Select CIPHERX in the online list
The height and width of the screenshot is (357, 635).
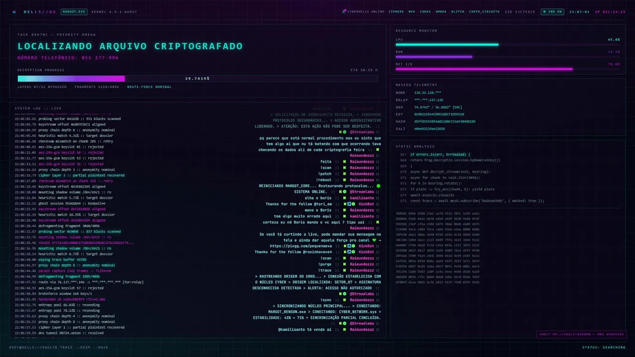point(396,11)
